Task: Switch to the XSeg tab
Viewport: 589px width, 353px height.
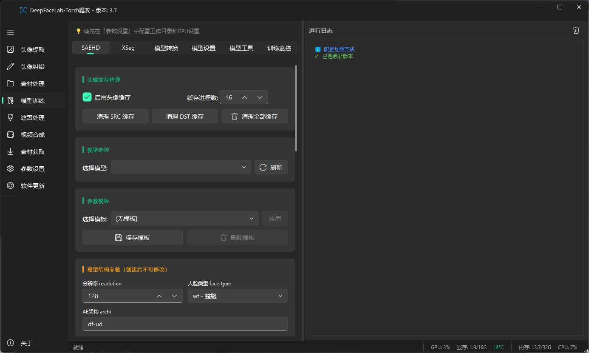Action: point(128,48)
